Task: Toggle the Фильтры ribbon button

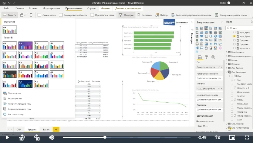Action: pyautogui.click(x=127, y=15)
